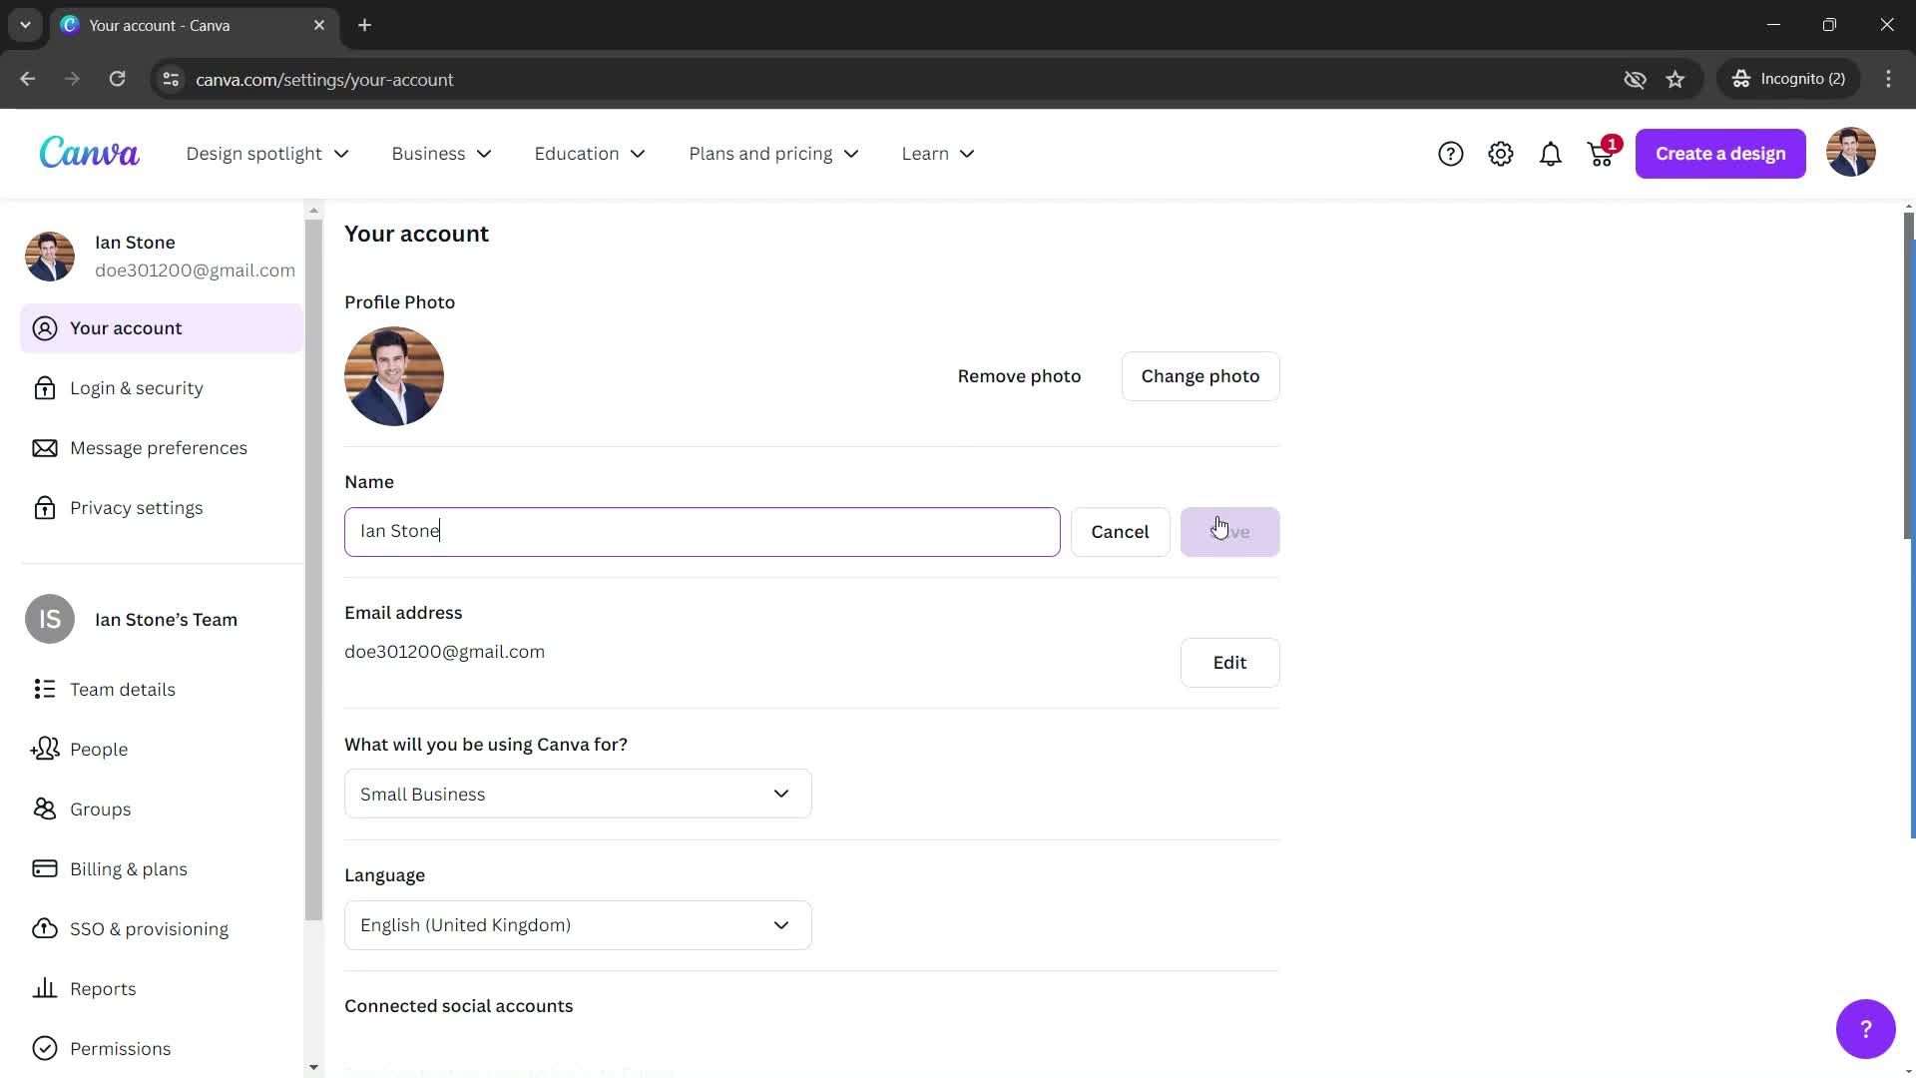The image size is (1916, 1078).
Task: Click the Cancel name edit button
Action: tap(1120, 530)
